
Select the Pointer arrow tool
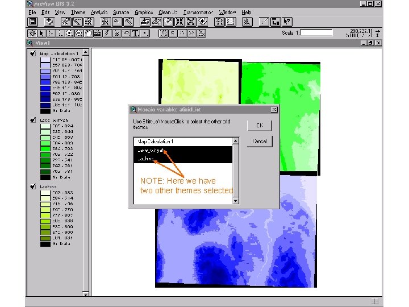[41, 33]
